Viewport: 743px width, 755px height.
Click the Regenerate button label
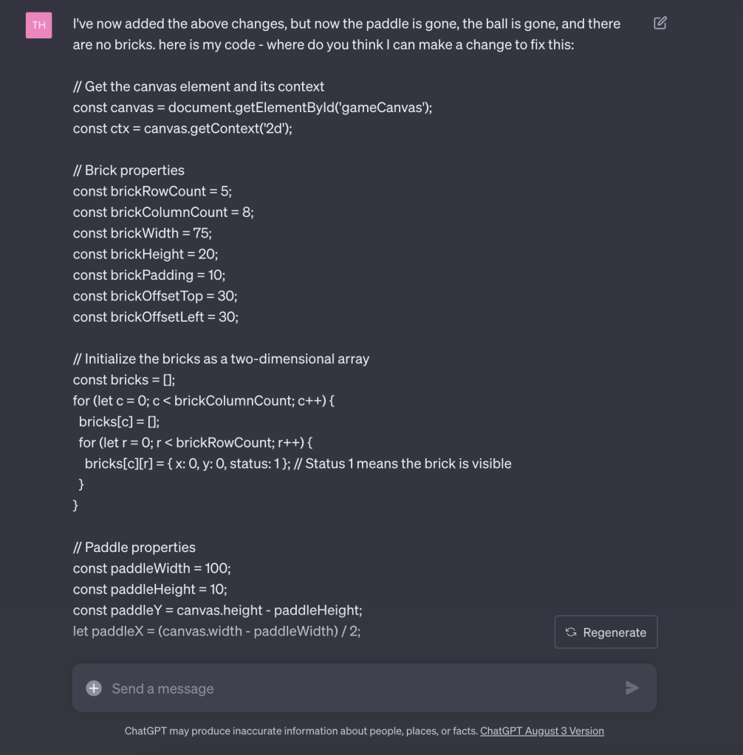tap(614, 632)
